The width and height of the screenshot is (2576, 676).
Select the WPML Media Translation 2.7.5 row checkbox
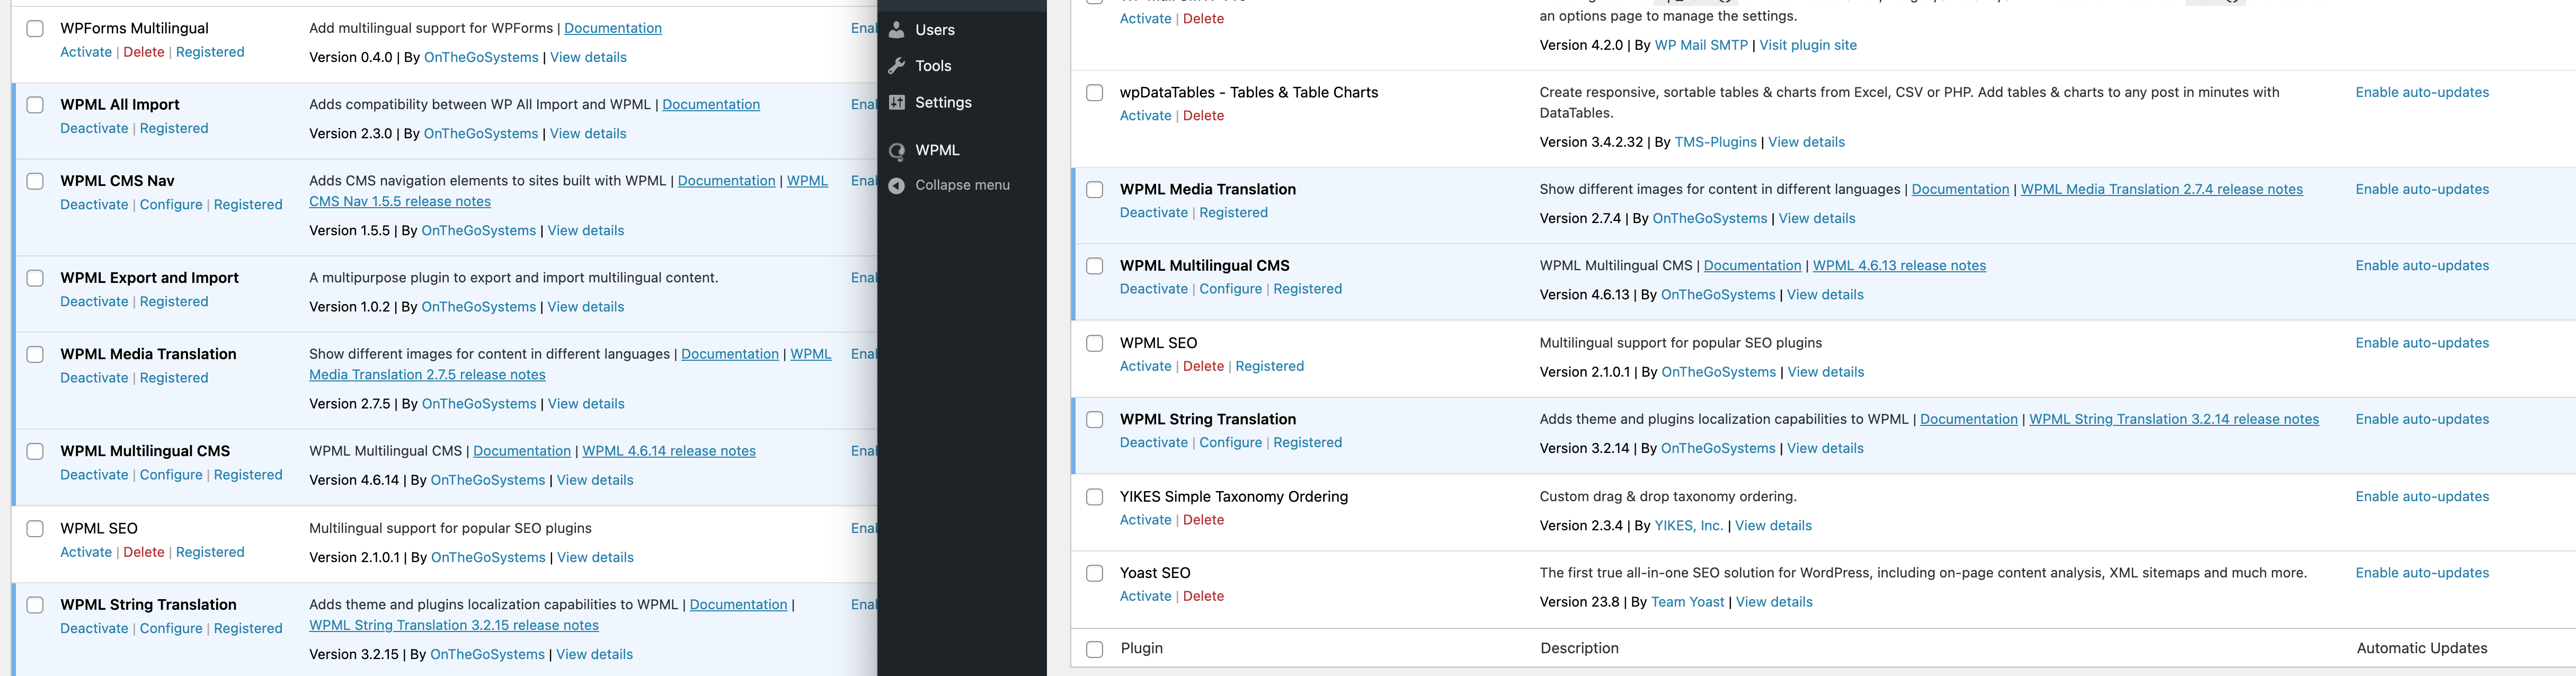click(35, 354)
